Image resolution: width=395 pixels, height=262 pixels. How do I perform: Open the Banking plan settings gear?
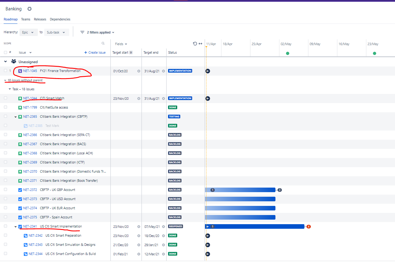pyautogui.click(x=29, y=9)
